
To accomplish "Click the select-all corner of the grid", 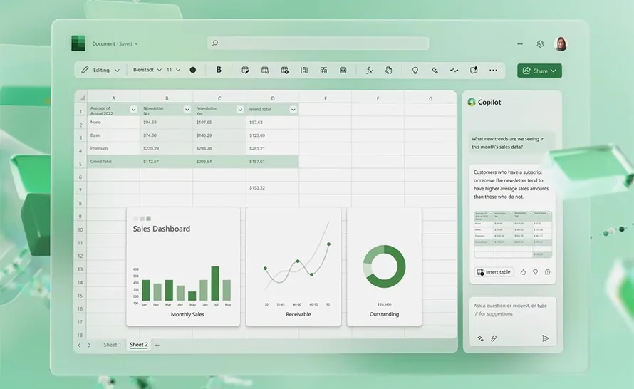I will [82, 98].
